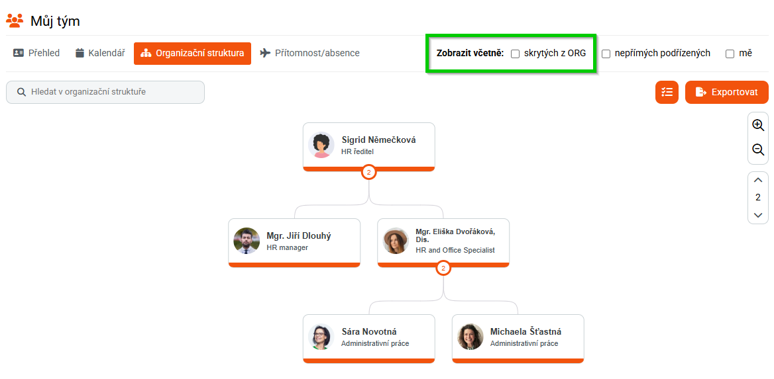The image size is (774, 379).
Task: Check the "mě" checkbox
Action: tap(730, 54)
